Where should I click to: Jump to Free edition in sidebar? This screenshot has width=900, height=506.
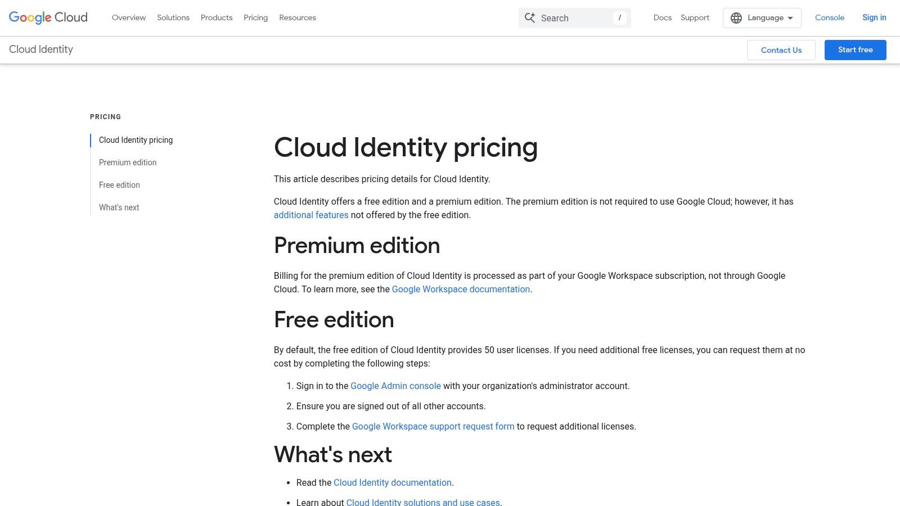119,185
